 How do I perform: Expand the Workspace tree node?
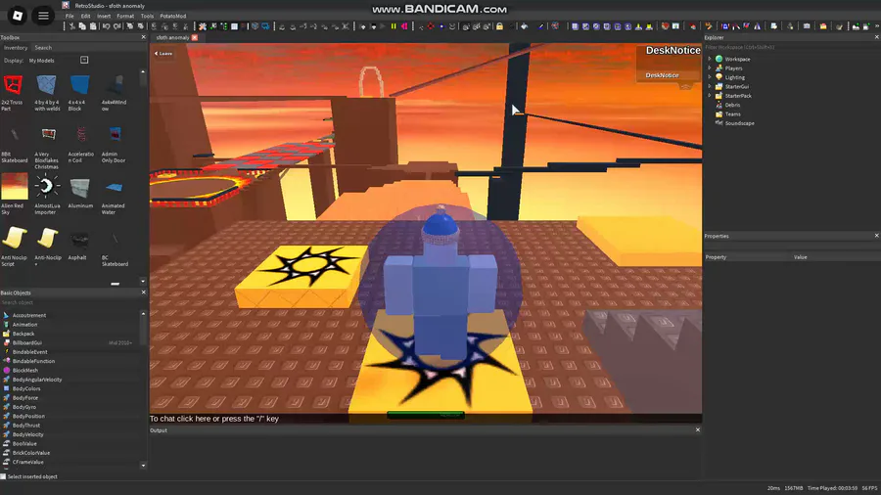coord(710,59)
